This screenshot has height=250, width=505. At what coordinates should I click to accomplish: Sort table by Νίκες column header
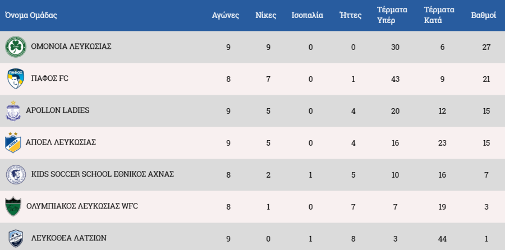(x=265, y=16)
